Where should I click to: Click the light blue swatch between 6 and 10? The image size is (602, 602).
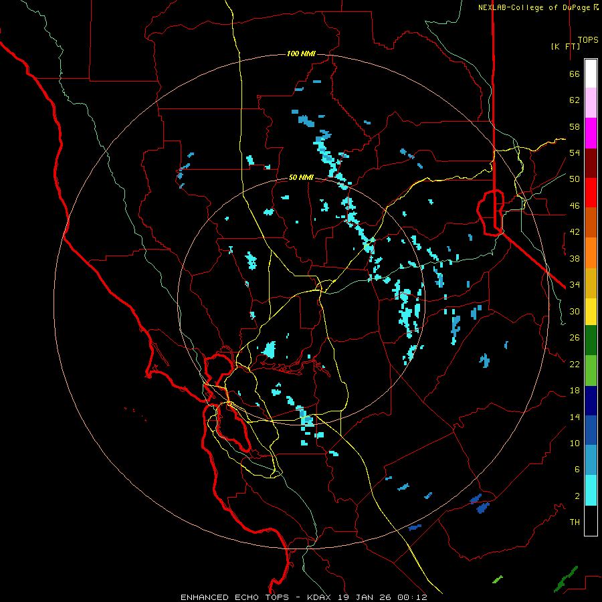click(x=591, y=460)
